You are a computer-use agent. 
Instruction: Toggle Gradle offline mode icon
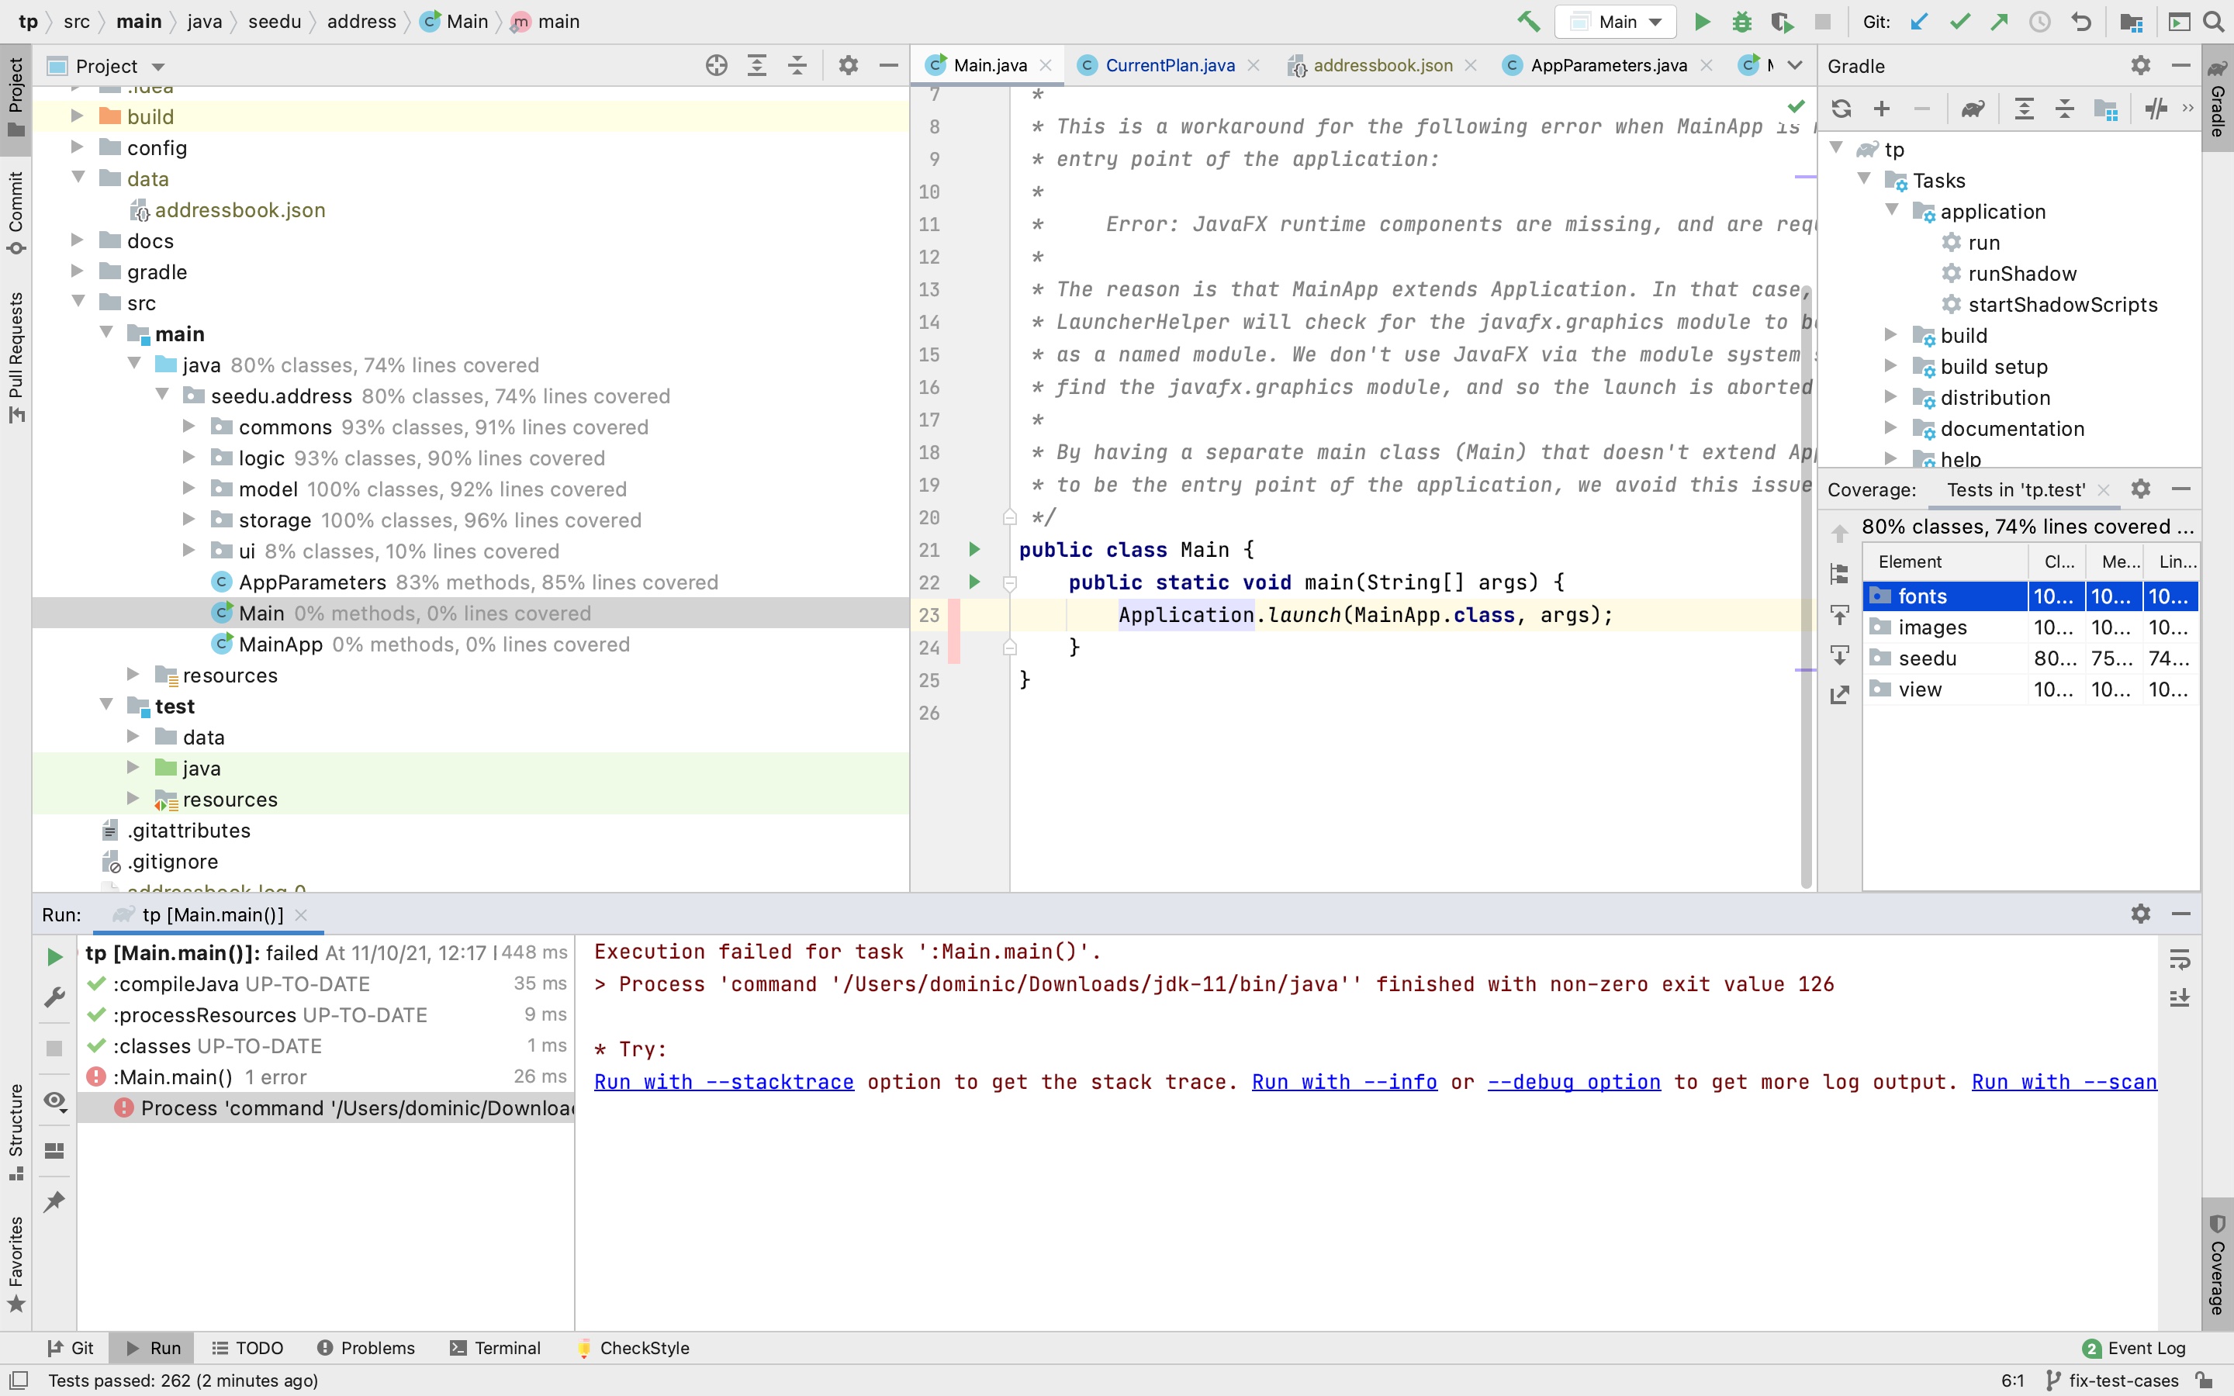pyautogui.click(x=2156, y=109)
